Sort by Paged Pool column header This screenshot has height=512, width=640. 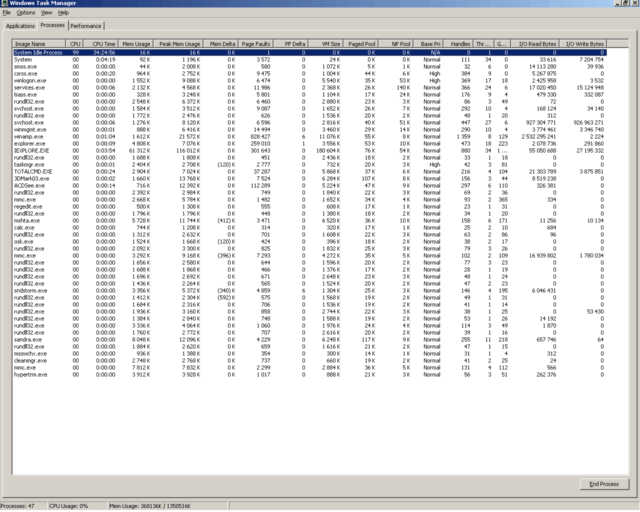pos(360,44)
